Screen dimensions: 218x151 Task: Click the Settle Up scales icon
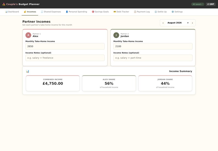pyautogui.click(x=156, y=12)
